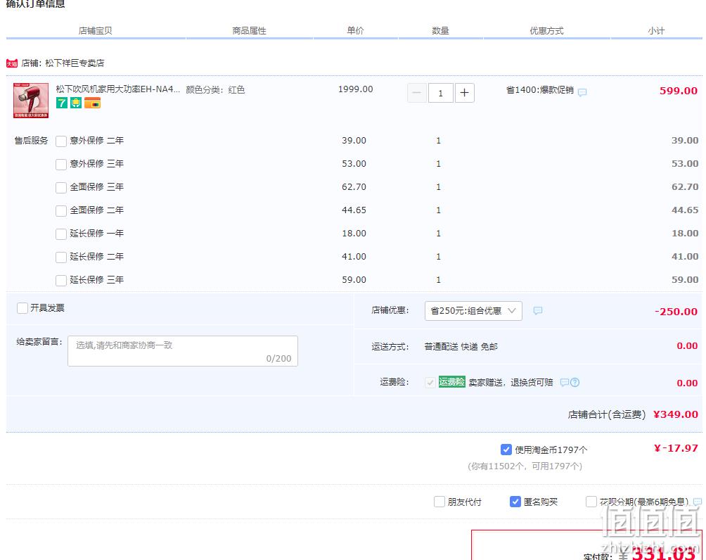Image resolution: width=706 pixels, height=560 pixels.
Task: Click the ¥-17.97 coin deduction amount
Action: (x=676, y=448)
